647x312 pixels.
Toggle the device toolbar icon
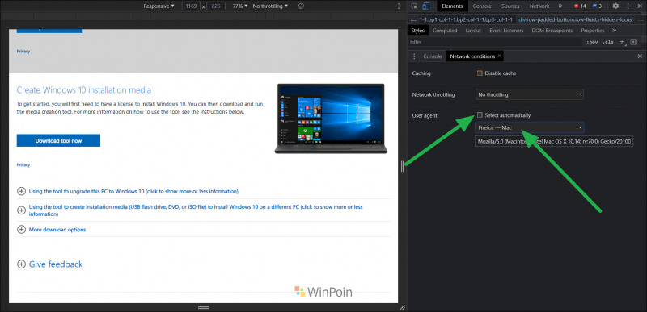click(426, 6)
